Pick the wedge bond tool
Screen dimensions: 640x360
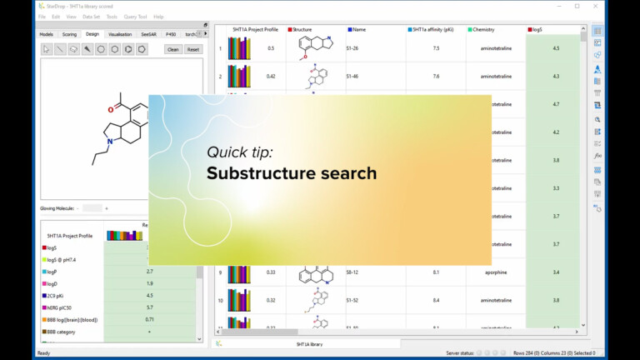coord(87,49)
